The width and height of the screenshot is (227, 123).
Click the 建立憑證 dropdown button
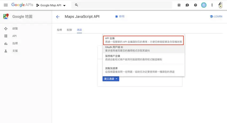(x=111, y=79)
